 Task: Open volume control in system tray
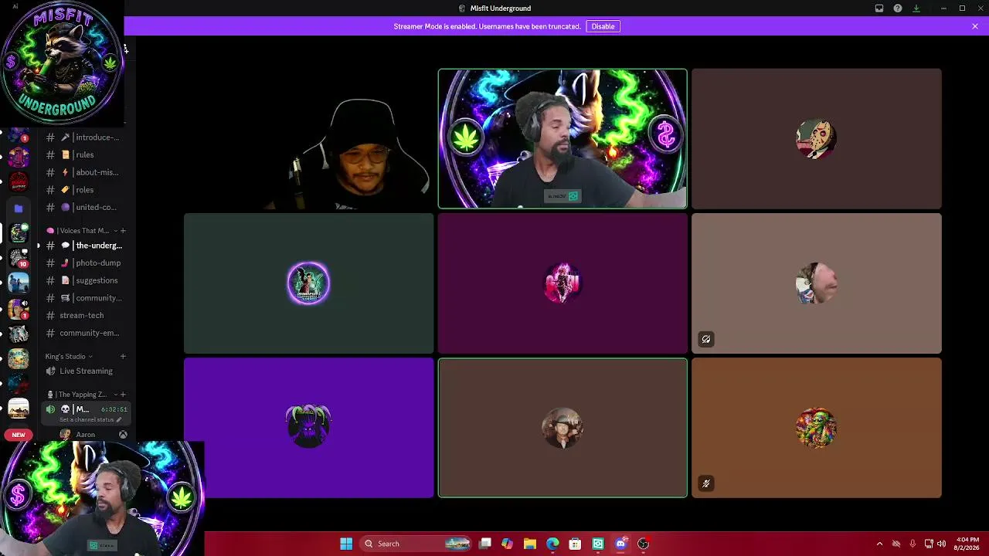coord(941,544)
